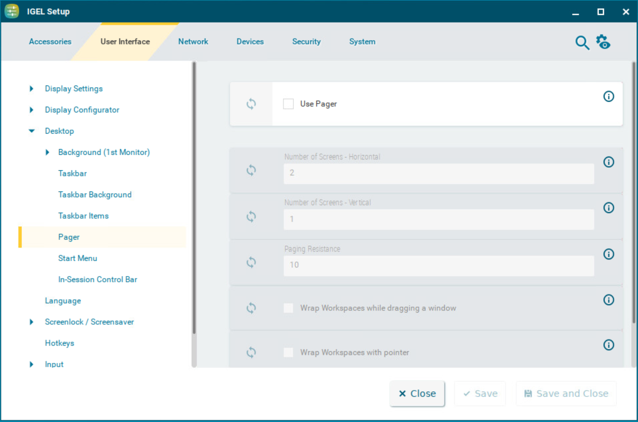
Task: Open the Security tab
Action: coord(306,42)
